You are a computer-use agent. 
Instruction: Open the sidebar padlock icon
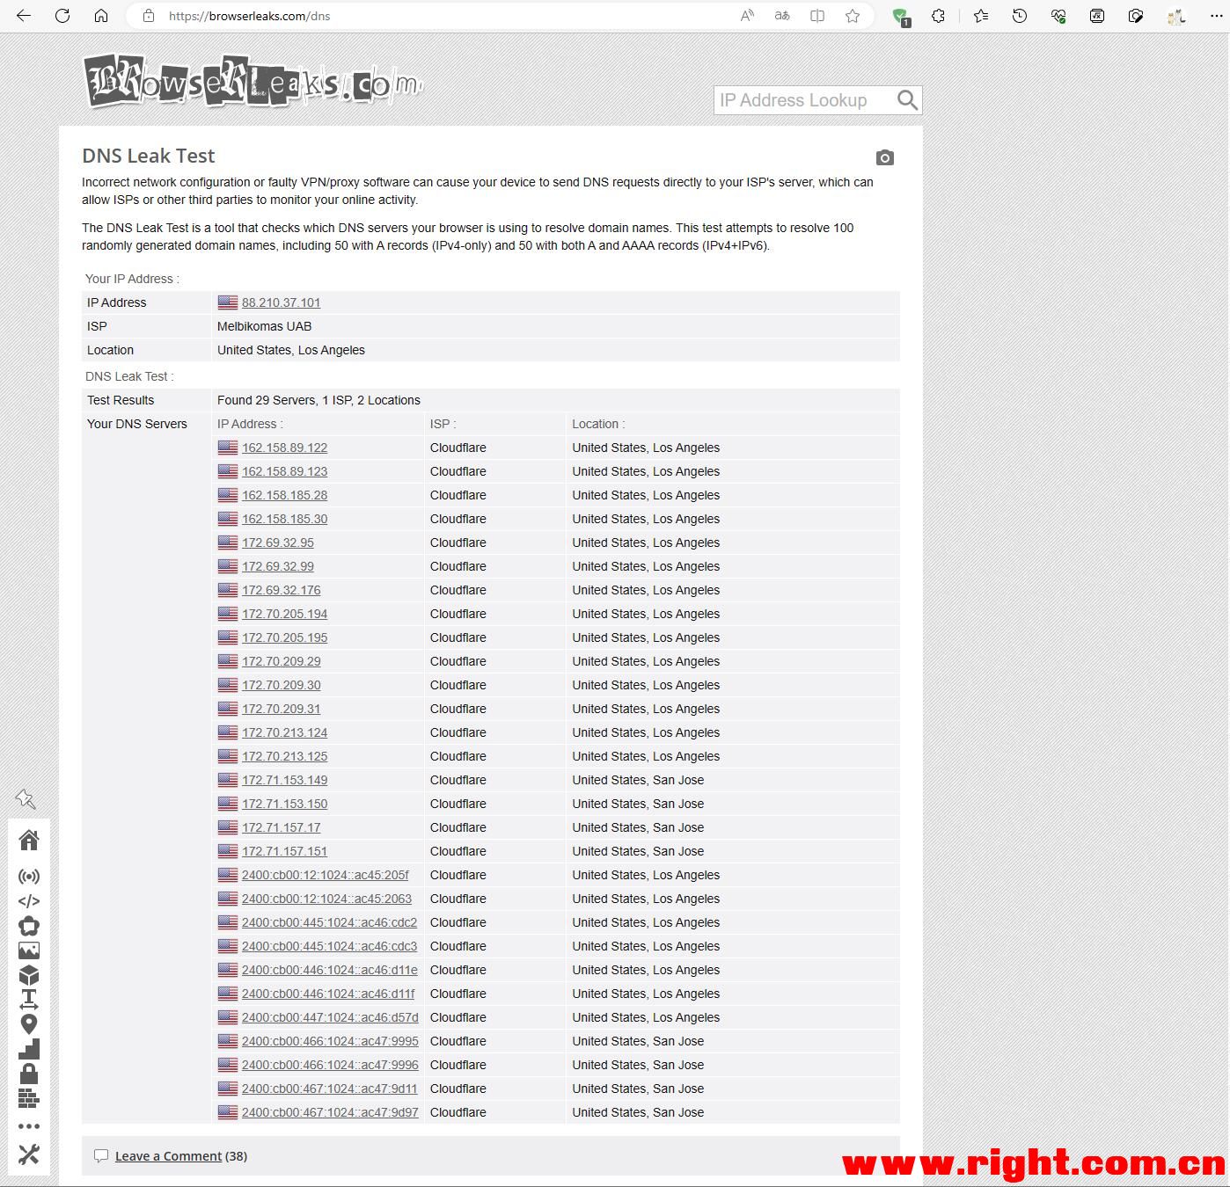click(29, 1074)
